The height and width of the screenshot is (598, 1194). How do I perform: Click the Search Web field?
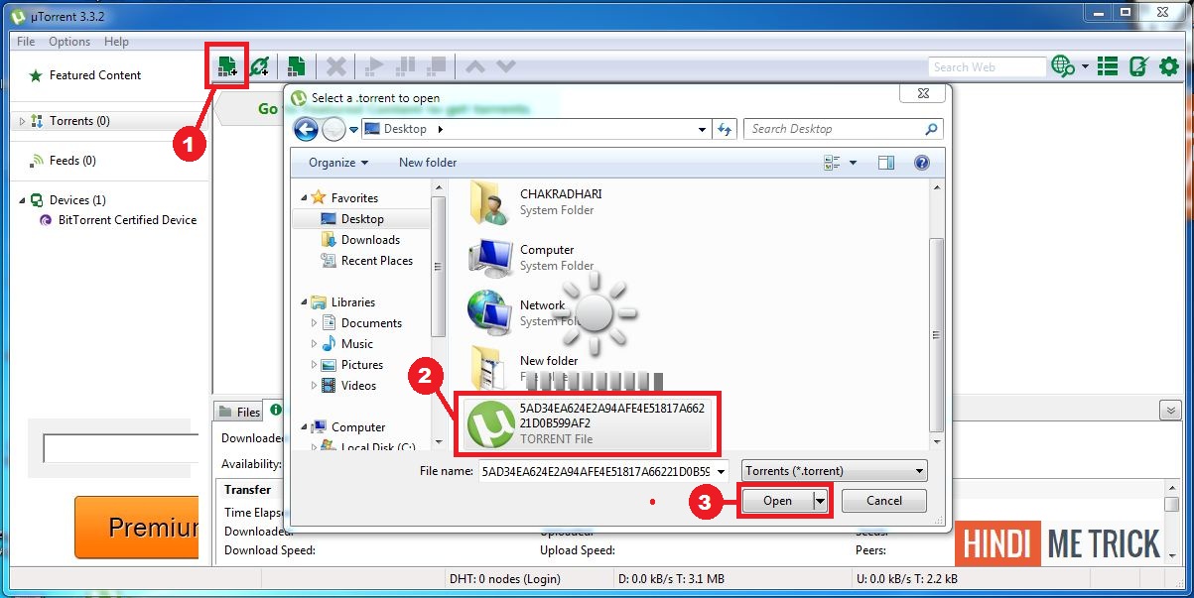coord(988,66)
